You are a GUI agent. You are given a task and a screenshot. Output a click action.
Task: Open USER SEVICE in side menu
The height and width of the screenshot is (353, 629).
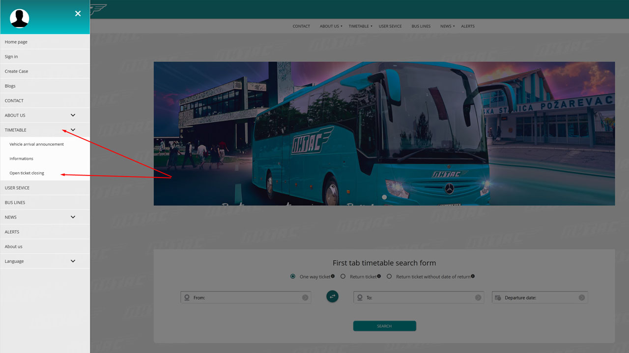pyautogui.click(x=45, y=188)
